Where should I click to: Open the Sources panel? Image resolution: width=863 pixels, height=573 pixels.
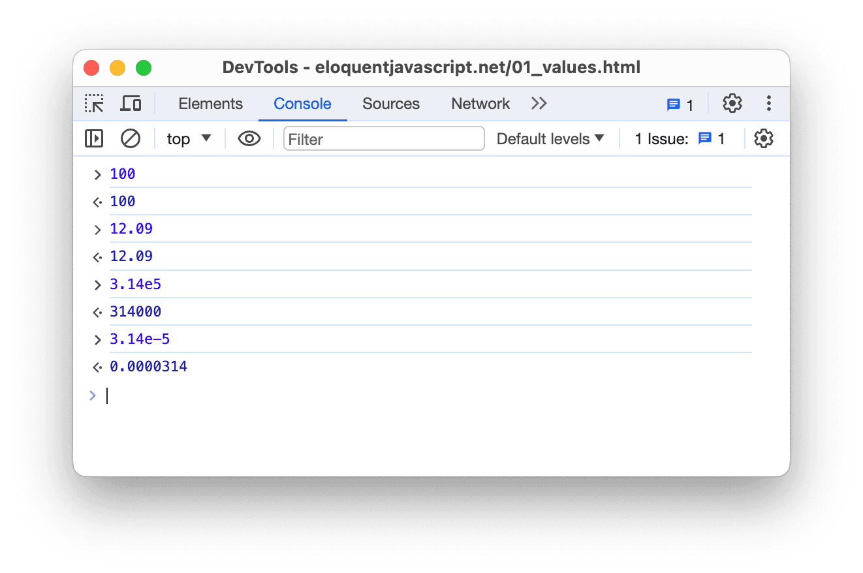[390, 103]
